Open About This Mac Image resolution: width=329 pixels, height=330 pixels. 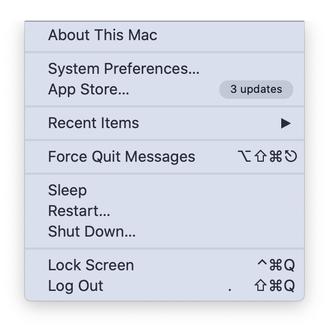[103, 35]
